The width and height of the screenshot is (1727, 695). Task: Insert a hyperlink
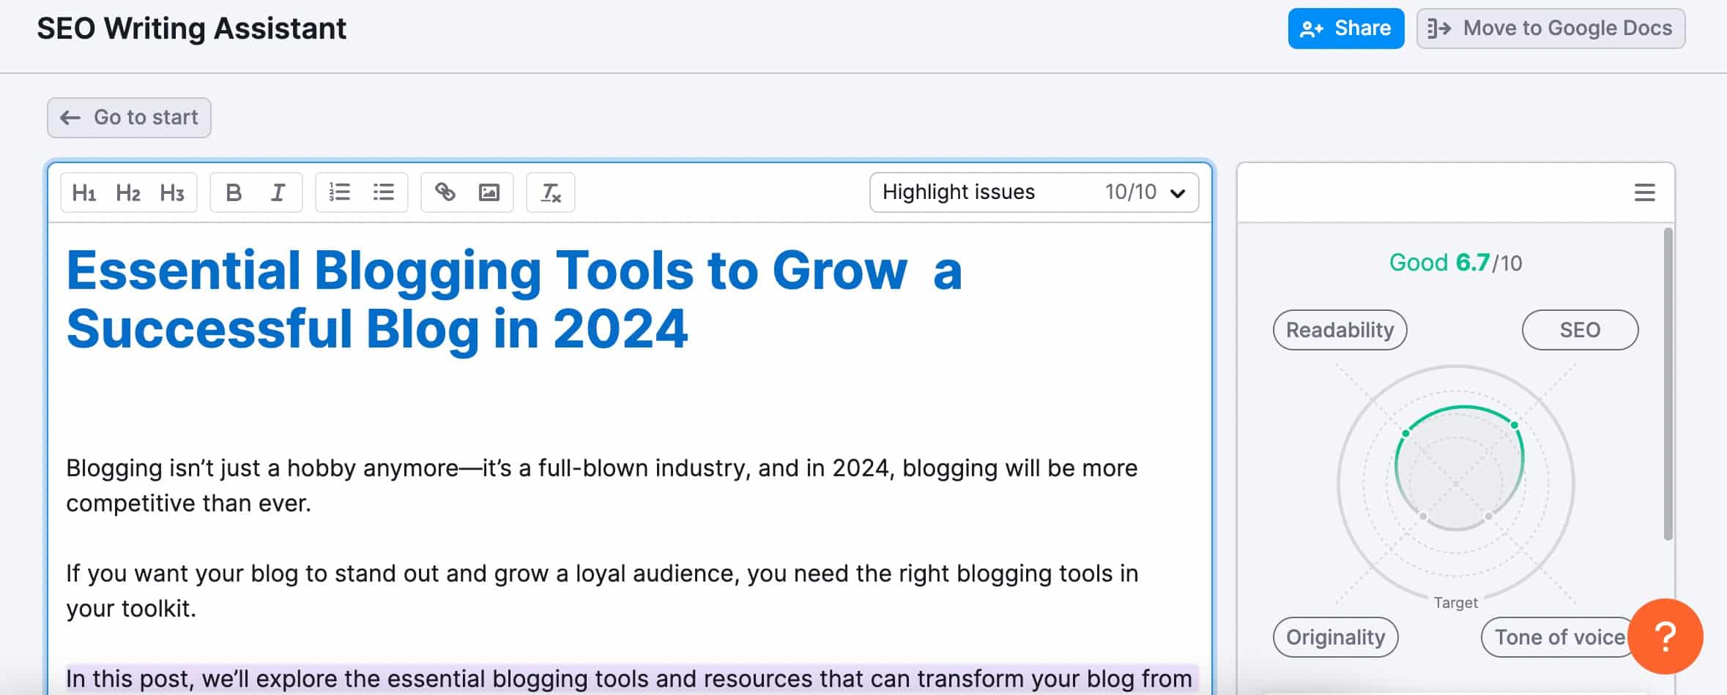point(445,192)
